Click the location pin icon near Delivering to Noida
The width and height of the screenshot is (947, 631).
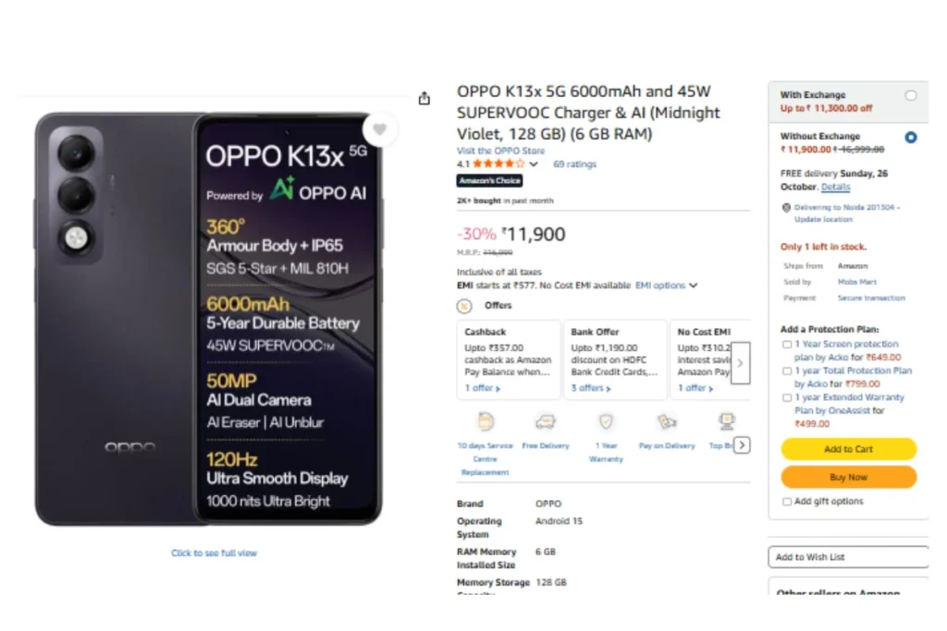point(785,208)
